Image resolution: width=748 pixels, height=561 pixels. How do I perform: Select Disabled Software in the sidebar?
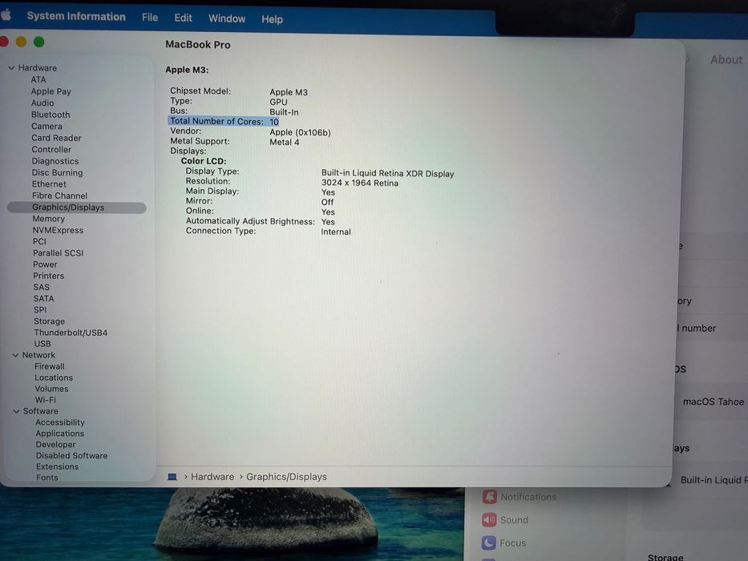pos(72,455)
